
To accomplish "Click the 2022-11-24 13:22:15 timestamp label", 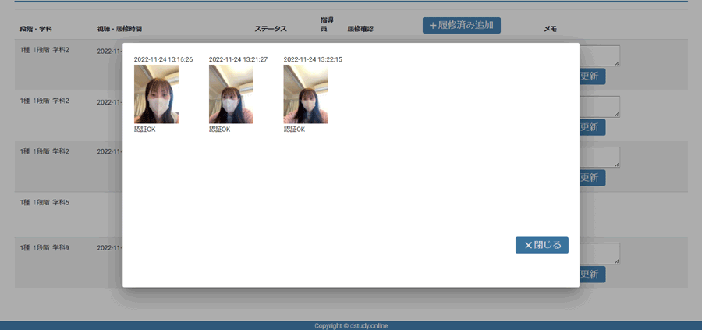I will pos(313,59).
